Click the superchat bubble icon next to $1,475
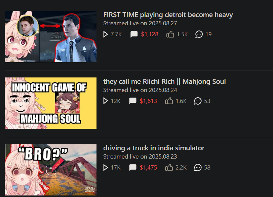The image size is (273, 197). (x=133, y=167)
